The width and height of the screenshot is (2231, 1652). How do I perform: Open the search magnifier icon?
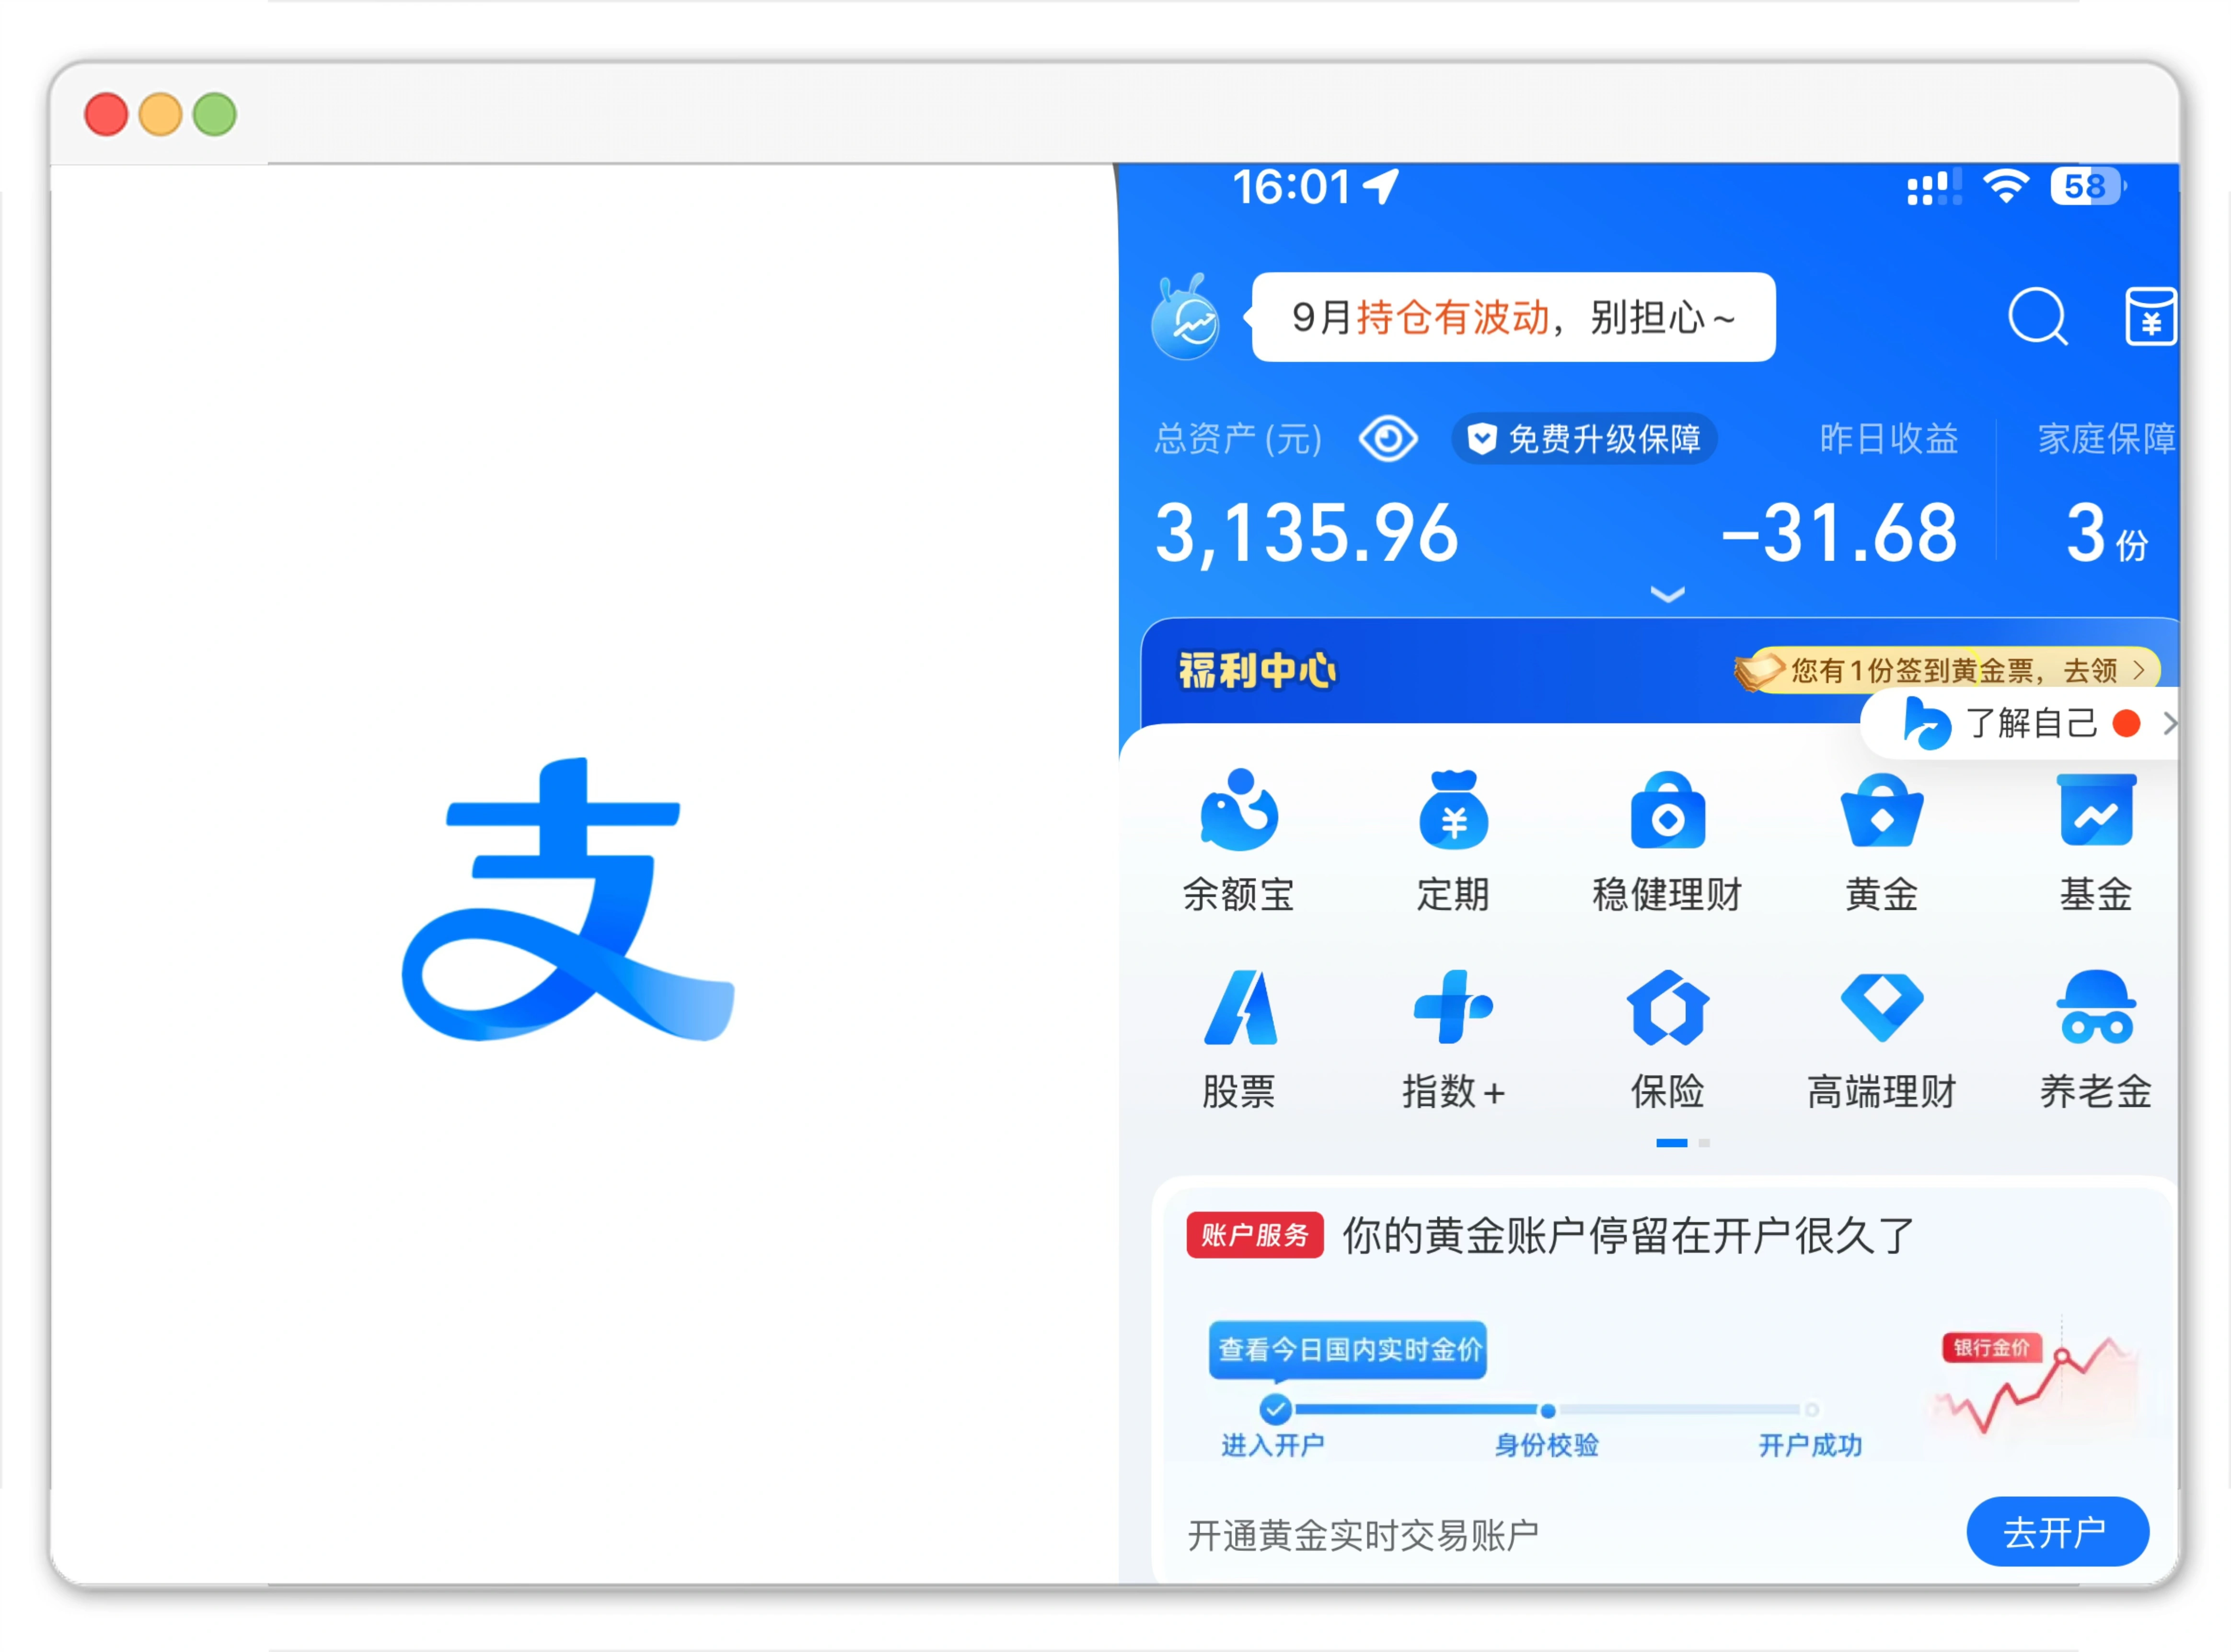coord(2038,317)
